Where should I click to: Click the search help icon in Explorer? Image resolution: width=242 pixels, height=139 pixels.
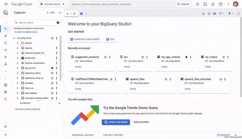[58, 22]
